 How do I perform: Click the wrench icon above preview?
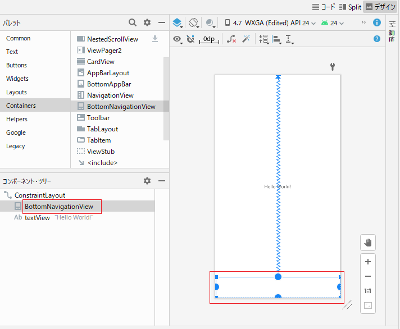tap(333, 67)
